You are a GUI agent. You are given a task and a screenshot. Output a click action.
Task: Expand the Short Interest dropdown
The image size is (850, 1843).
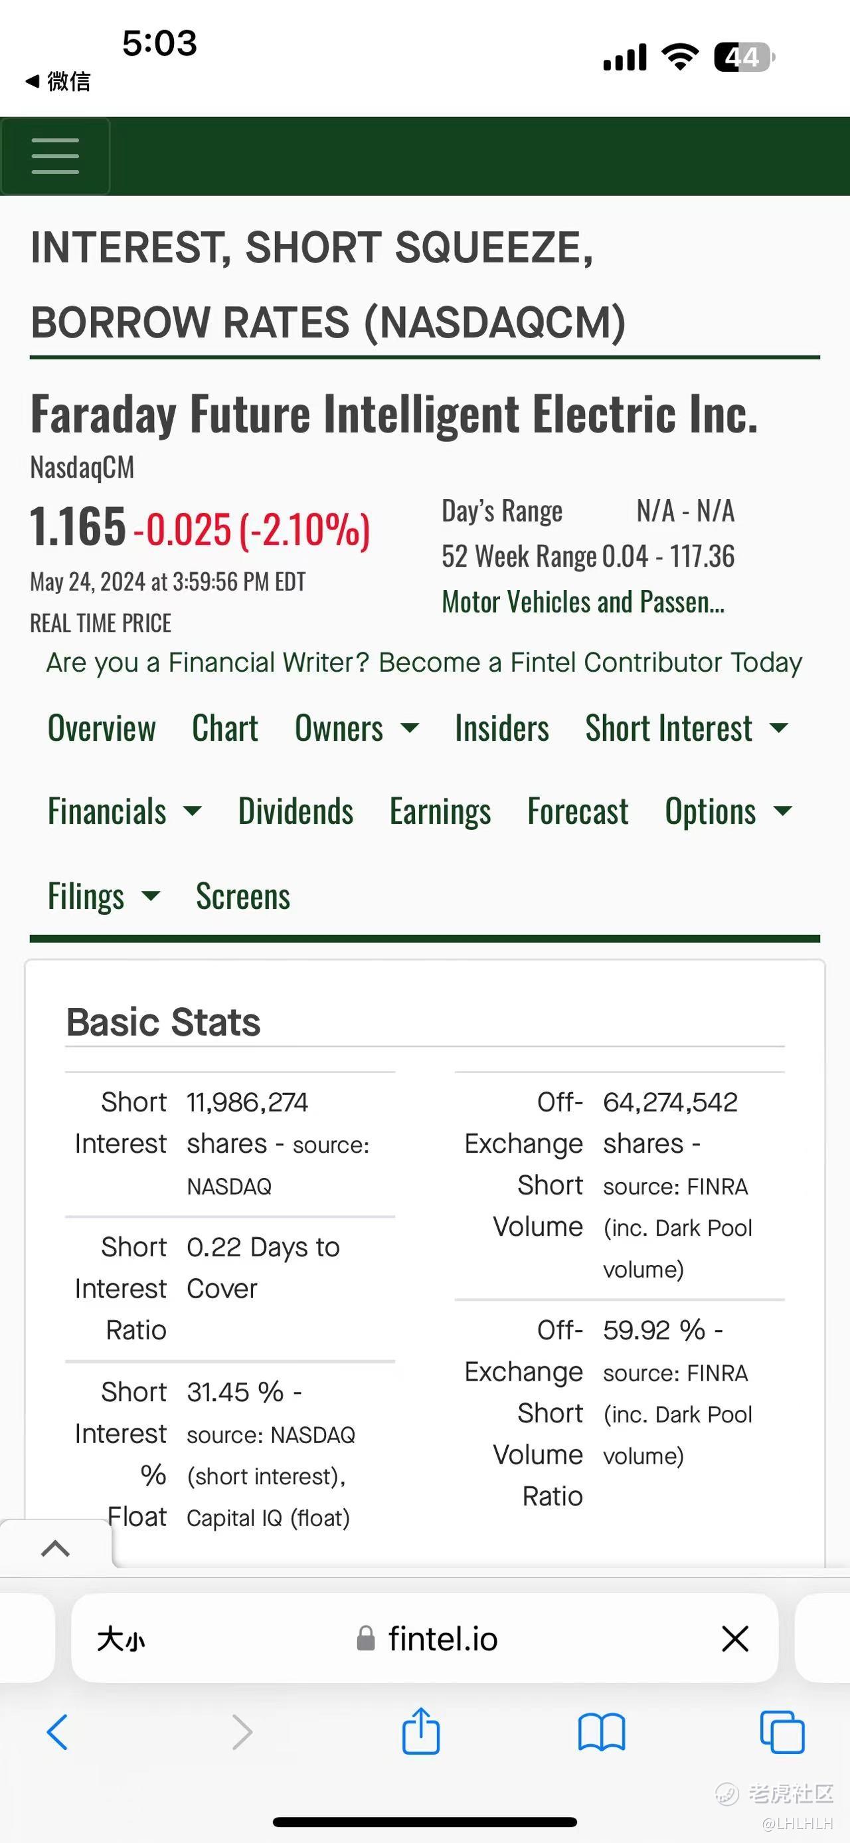(685, 728)
